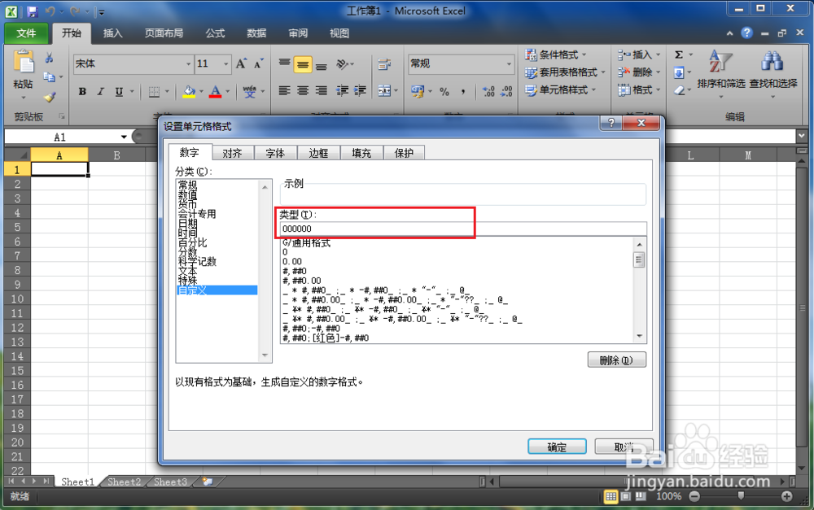Apply percent style to the cell

click(444, 92)
